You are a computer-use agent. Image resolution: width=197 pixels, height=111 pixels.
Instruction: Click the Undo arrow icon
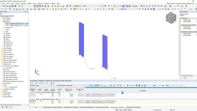pyautogui.click(x=26, y=6)
